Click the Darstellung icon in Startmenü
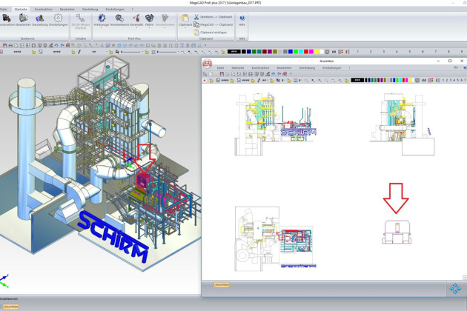This screenshot has width=467, height=311. 41,19
